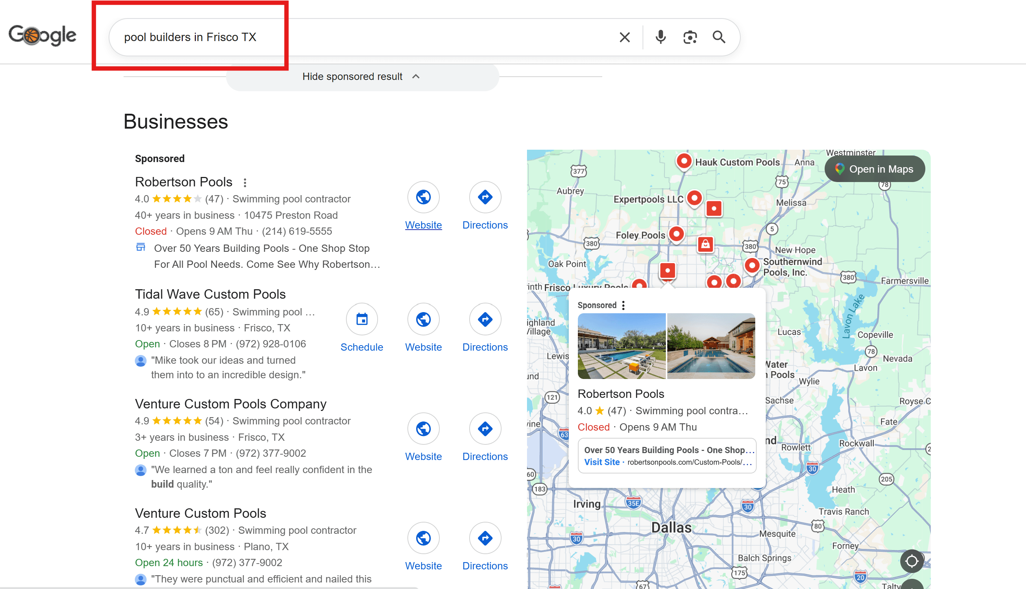Click Robertson Pools name on map card

click(621, 394)
